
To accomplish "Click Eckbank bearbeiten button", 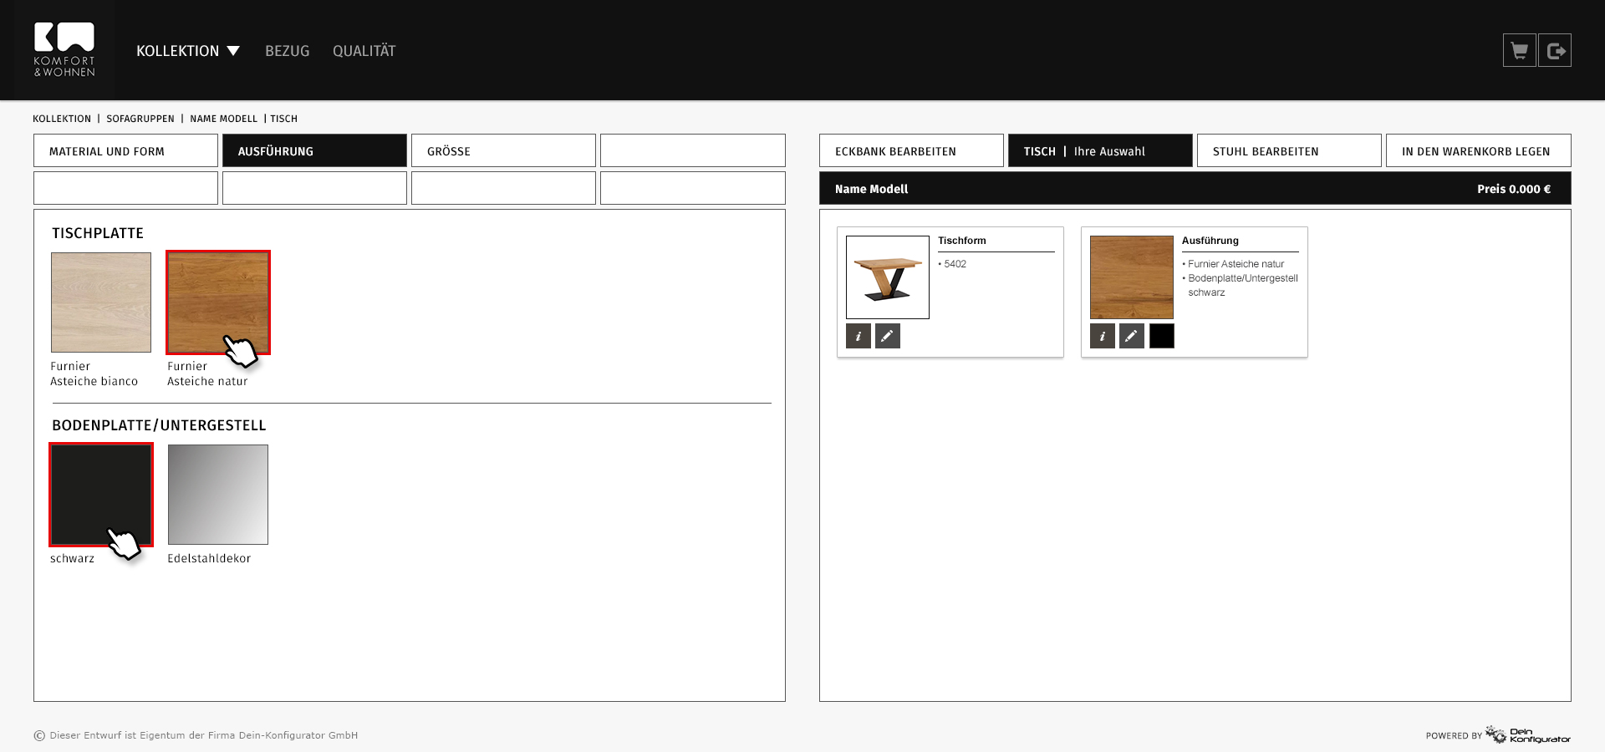I will coord(911,151).
